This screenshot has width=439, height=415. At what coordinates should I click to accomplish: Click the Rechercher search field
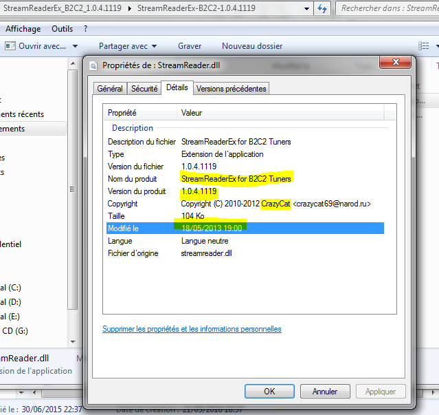pos(388,9)
